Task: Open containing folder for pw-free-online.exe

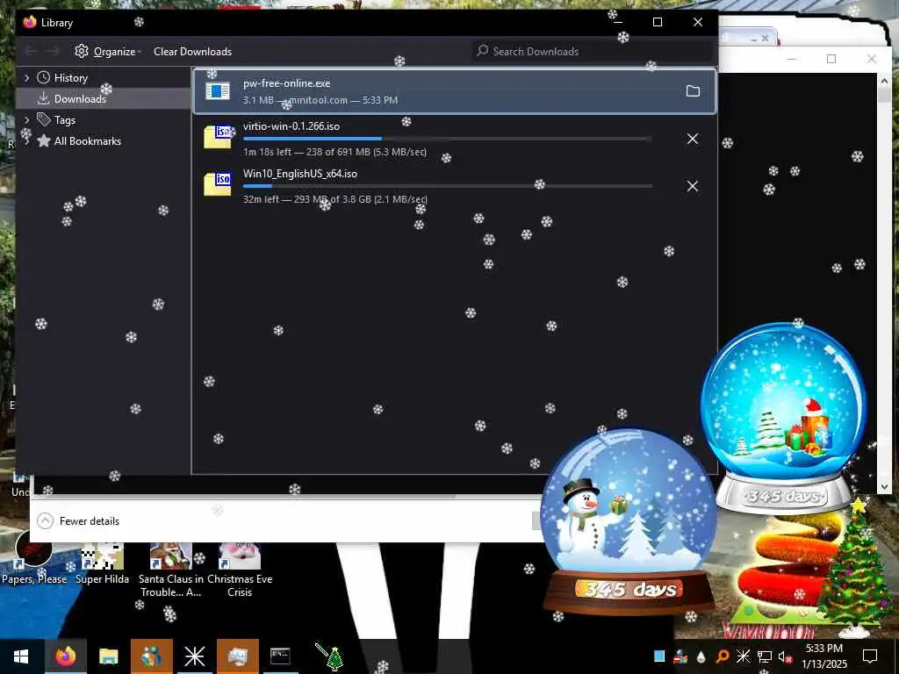Action: [693, 91]
